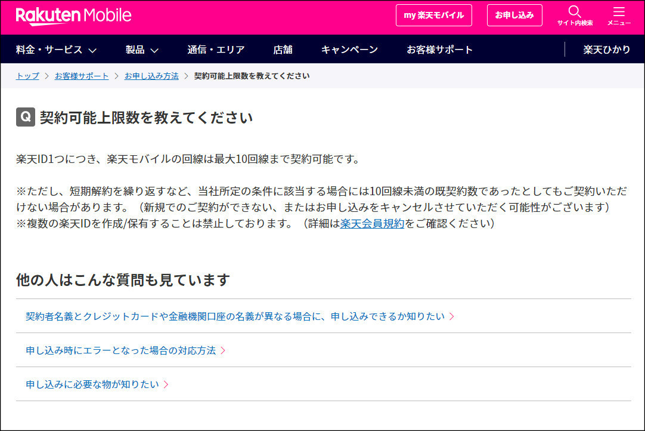
Task: Open 申し込みに必要な物が知りたい link
Action: click(97, 384)
